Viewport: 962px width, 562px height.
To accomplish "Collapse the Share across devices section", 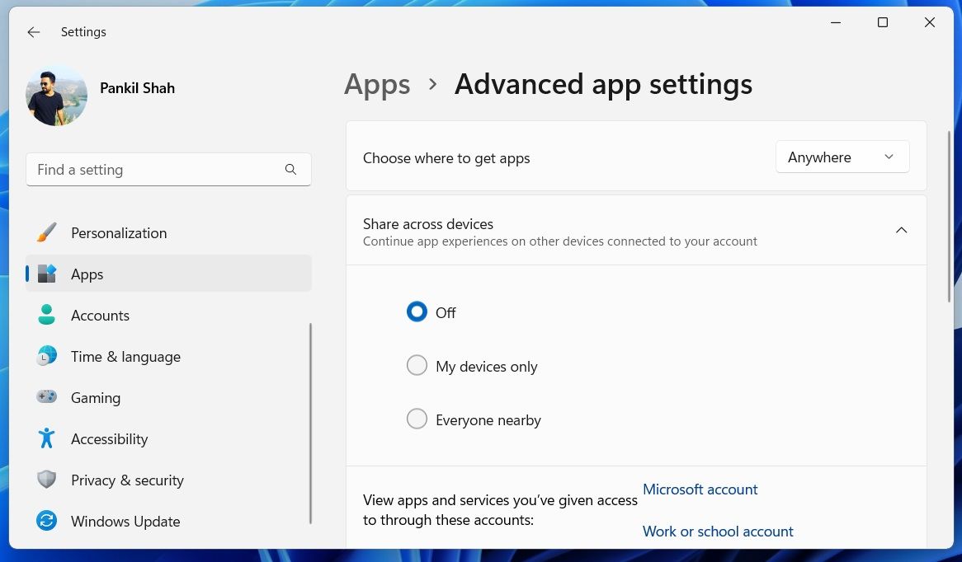I will pos(901,231).
